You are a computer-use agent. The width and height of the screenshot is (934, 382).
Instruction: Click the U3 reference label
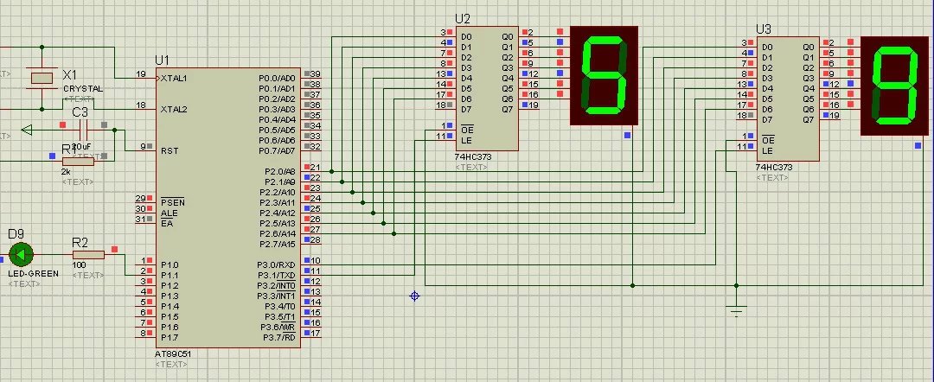tap(764, 29)
